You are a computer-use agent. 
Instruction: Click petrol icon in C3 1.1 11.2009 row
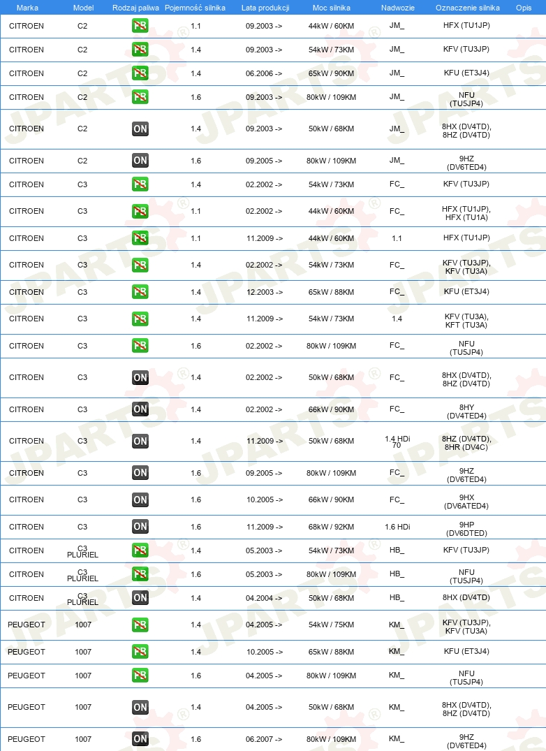[x=140, y=238]
